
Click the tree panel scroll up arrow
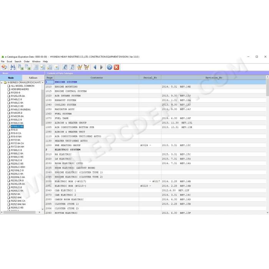43,83
